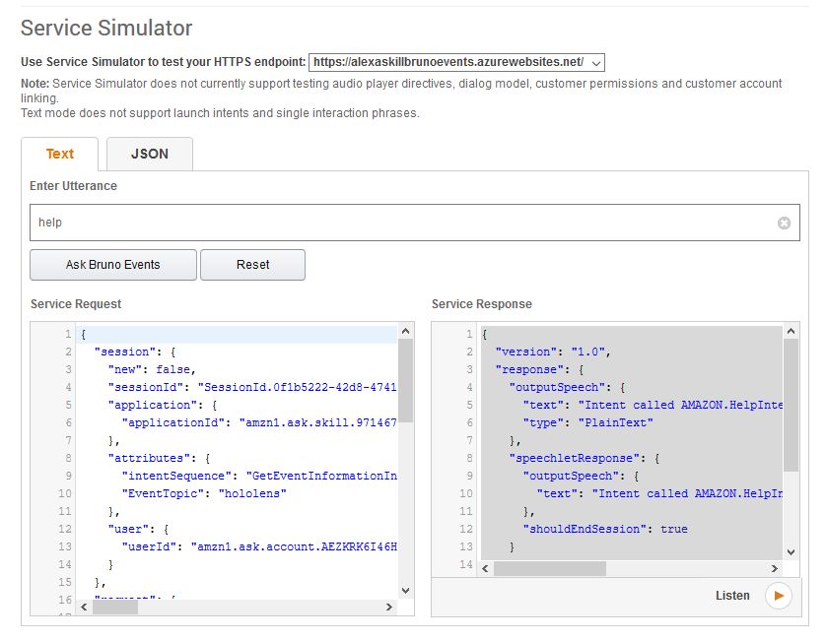Select the Text tab
Image resolution: width=826 pixels, height=641 pixels.
[x=60, y=154]
